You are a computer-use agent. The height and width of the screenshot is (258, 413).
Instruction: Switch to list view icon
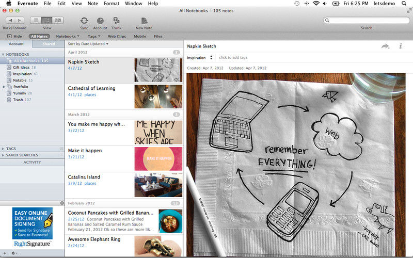point(36,20)
